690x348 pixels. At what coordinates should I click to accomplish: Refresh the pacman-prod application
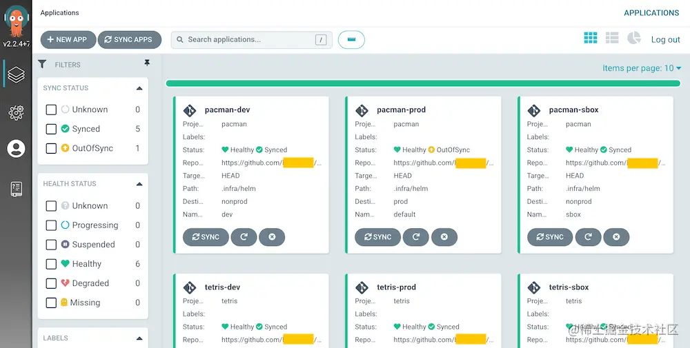pyautogui.click(x=416, y=237)
